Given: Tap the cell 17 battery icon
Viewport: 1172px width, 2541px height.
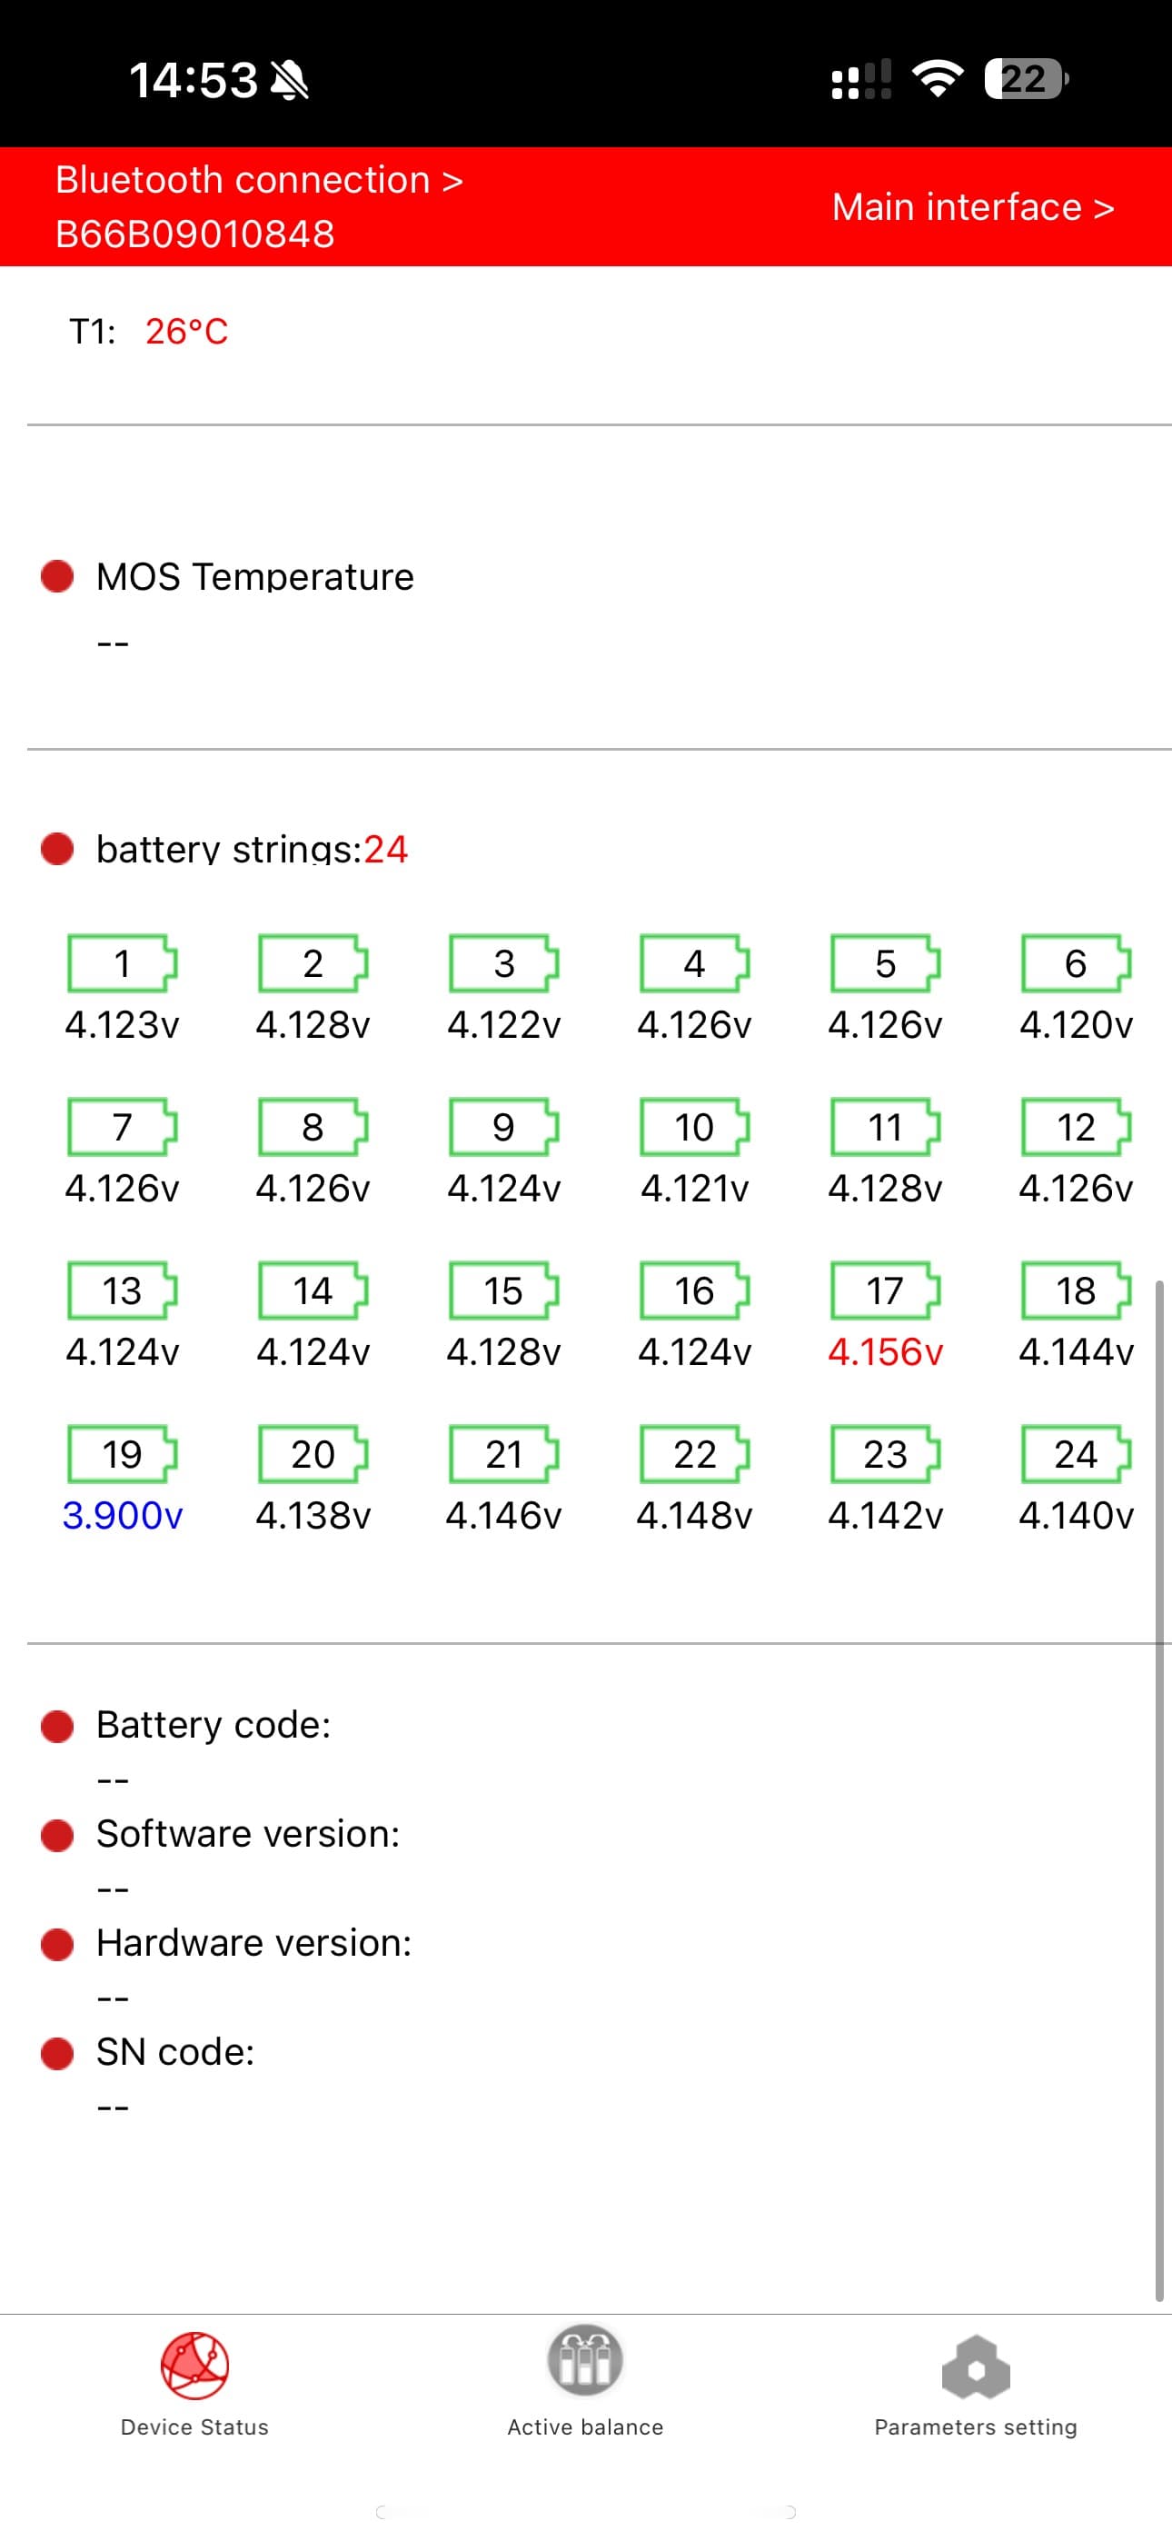Looking at the screenshot, I should point(885,1290).
